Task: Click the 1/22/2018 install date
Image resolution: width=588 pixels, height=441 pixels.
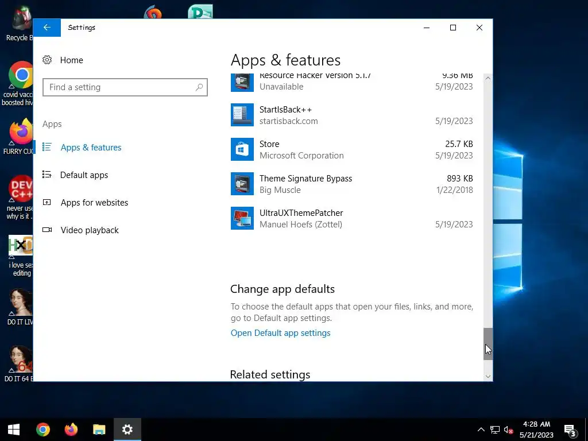Action: 455,190
